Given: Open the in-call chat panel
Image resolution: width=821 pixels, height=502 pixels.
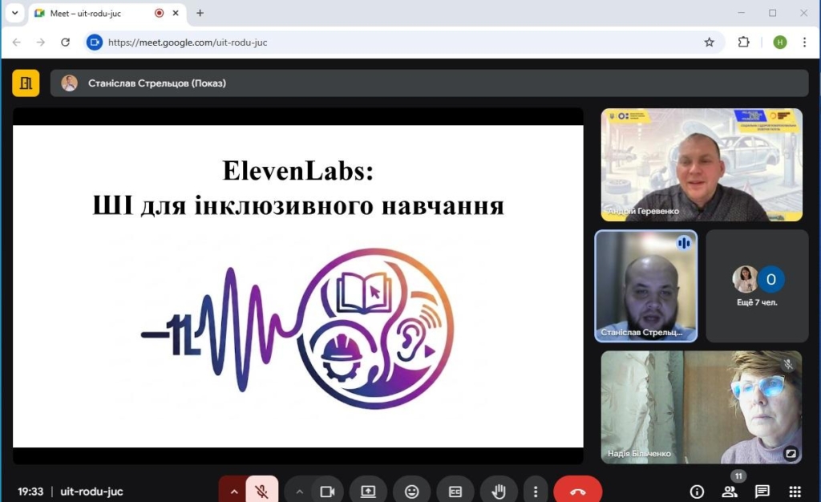Looking at the screenshot, I should 762,491.
